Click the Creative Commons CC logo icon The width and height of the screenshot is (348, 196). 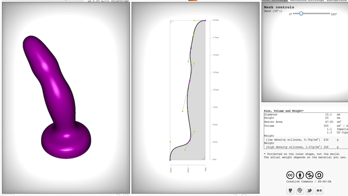(x=290, y=175)
